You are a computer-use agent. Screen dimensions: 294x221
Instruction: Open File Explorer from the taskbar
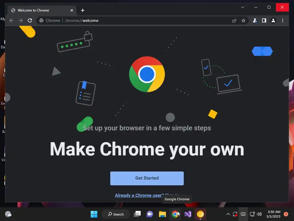click(x=163, y=214)
